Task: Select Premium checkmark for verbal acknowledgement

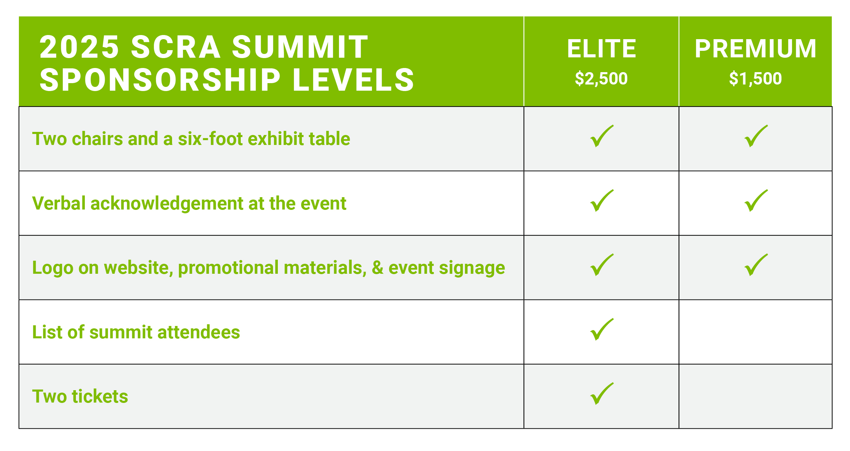Action: (x=756, y=201)
